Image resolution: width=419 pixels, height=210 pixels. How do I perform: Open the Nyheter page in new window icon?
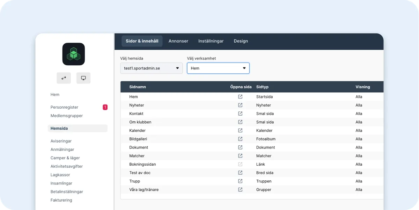coord(240,105)
